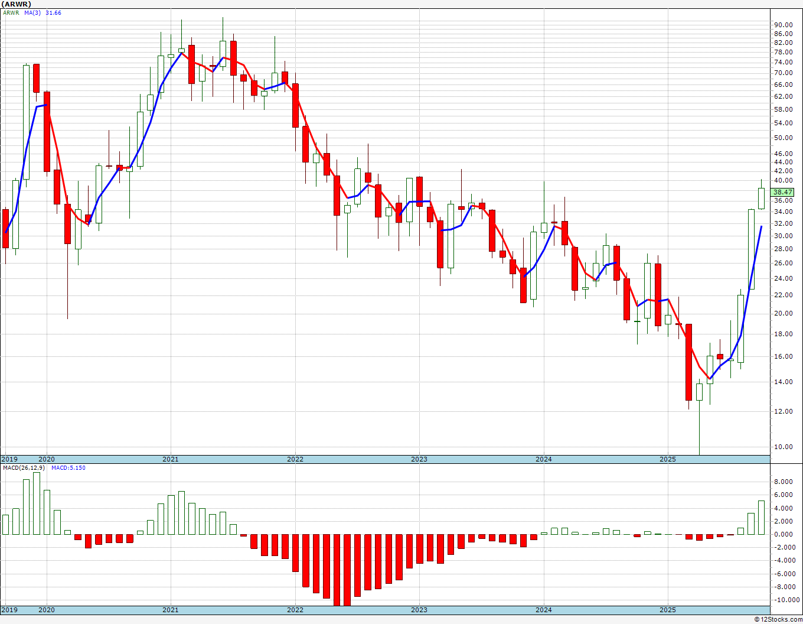Image resolution: width=803 pixels, height=624 pixels.
Task: Select the 2022 marker on price timeline
Action: tap(295, 459)
